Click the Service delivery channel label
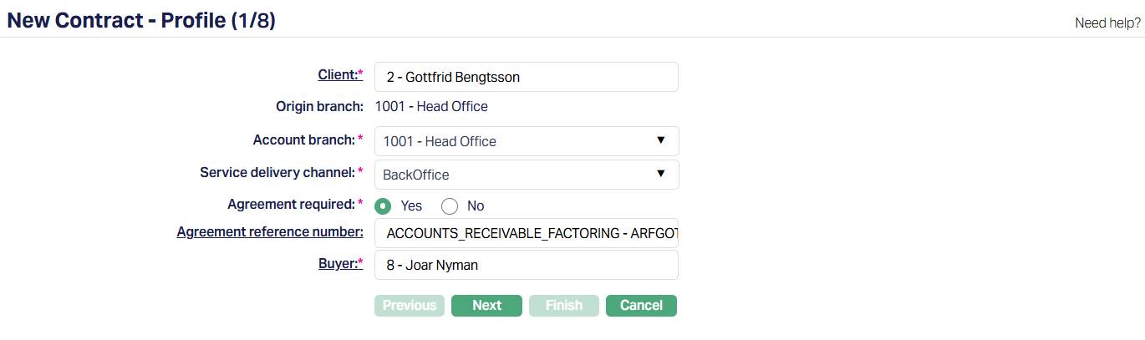The width and height of the screenshot is (1145, 340). [277, 172]
